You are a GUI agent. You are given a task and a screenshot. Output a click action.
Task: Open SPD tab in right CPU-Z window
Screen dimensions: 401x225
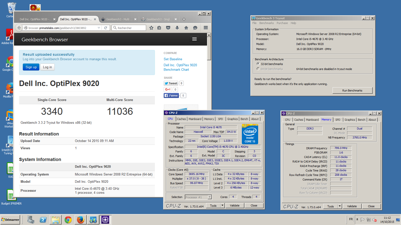pyautogui.click(x=338, y=120)
